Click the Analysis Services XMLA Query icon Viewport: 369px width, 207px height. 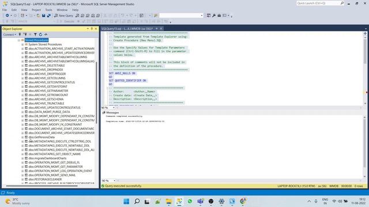pyautogui.click(x=93, y=16)
